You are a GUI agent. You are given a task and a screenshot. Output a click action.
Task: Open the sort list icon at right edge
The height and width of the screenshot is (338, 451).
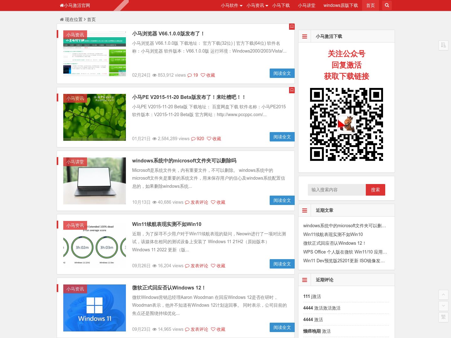pos(443,45)
